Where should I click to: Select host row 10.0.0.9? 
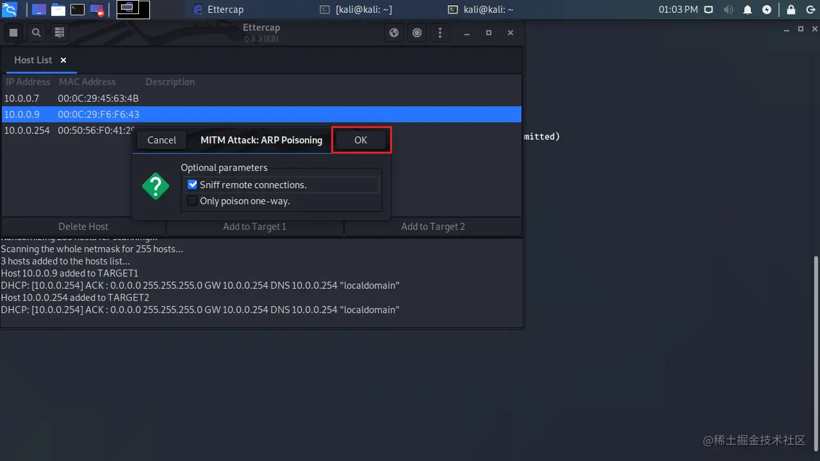(x=261, y=115)
